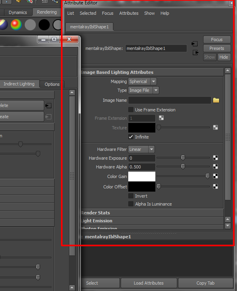Click scroll up arrow in render settings scrollbar

click(x=72, y=93)
